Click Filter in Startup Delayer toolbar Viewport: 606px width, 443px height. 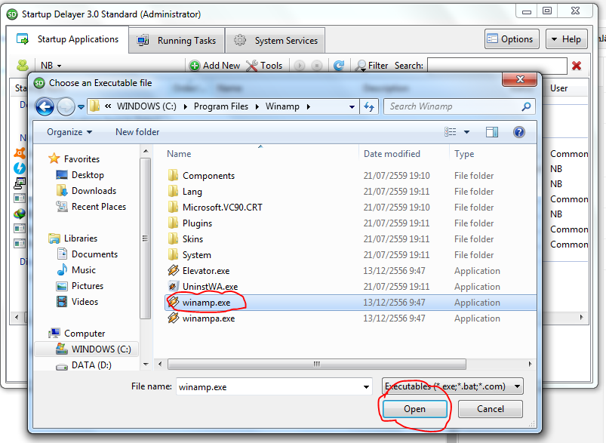point(371,66)
